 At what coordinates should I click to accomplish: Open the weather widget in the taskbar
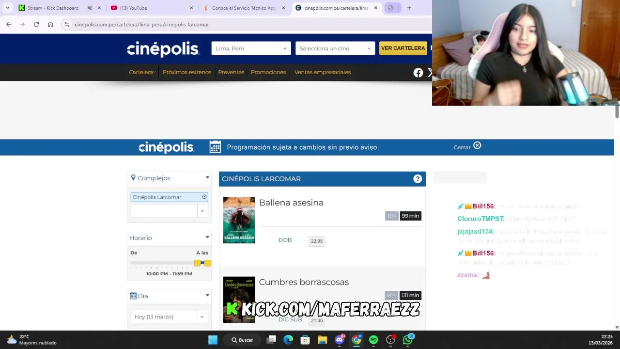tap(32, 339)
